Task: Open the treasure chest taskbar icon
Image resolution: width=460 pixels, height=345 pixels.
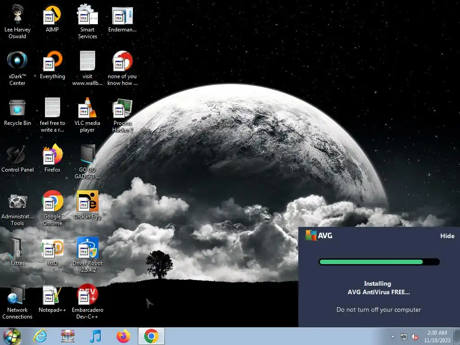Action: point(68,336)
